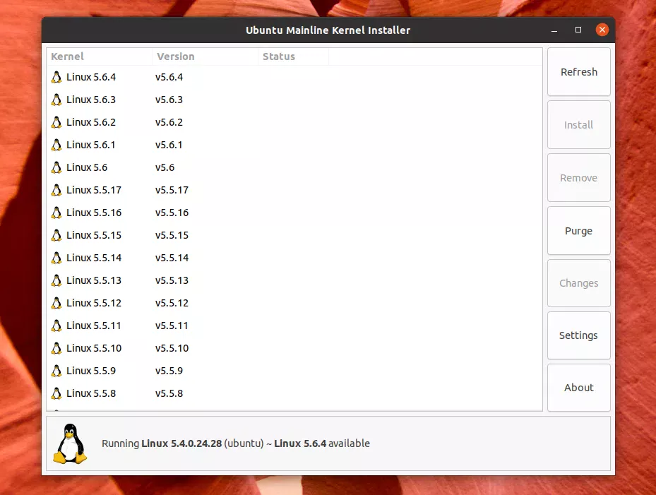Viewport: 656px width, 495px height.
Task: Click the penguin icon beside Linux 5.5.12
Action: (x=56, y=303)
